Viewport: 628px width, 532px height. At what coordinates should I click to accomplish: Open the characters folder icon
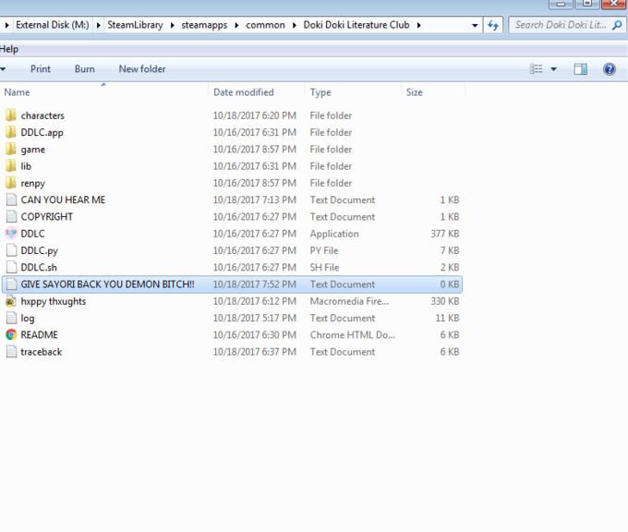click(x=11, y=115)
